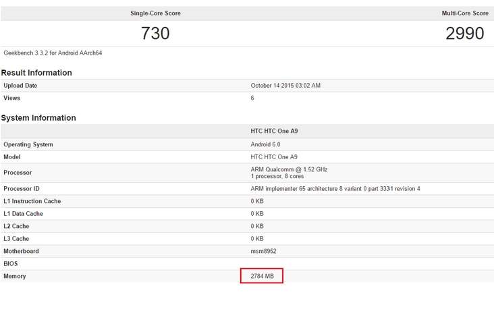Click the L1 Instruction Cache label
The height and width of the screenshot is (315, 494).
[32, 201]
